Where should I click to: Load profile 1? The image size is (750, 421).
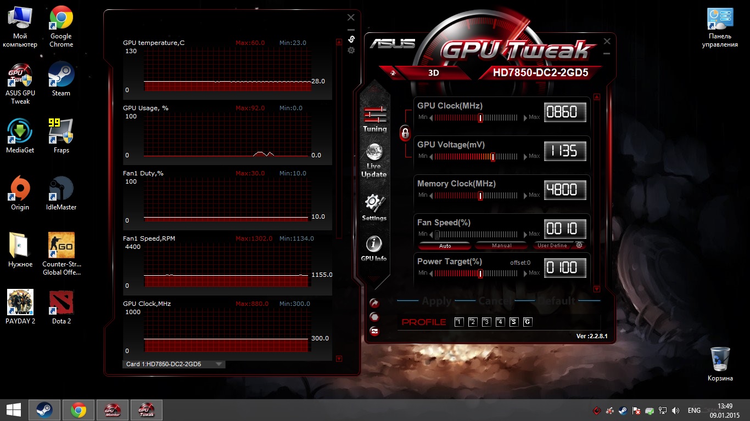(x=459, y=322)
